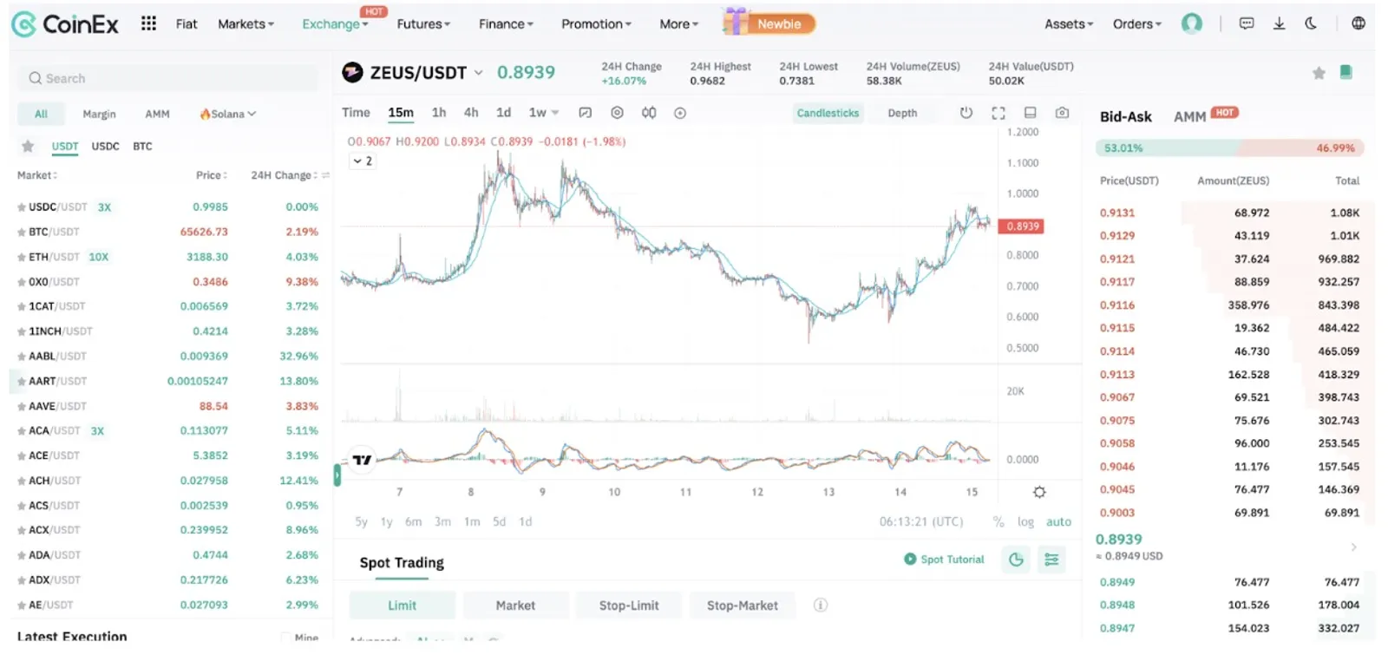The image size is (1388, 655).
Task: Open the app download icon
Action: click(x=1279, y=23)
